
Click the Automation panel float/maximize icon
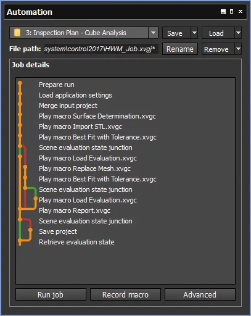point(232,12)
